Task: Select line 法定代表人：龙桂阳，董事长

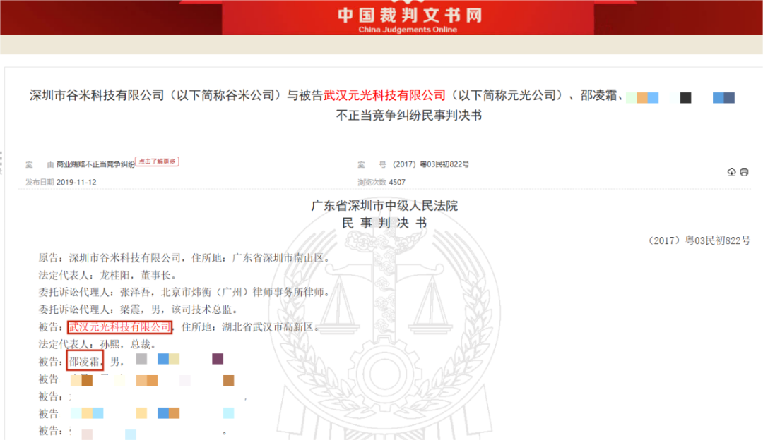Action: click(x=107, y=276)
